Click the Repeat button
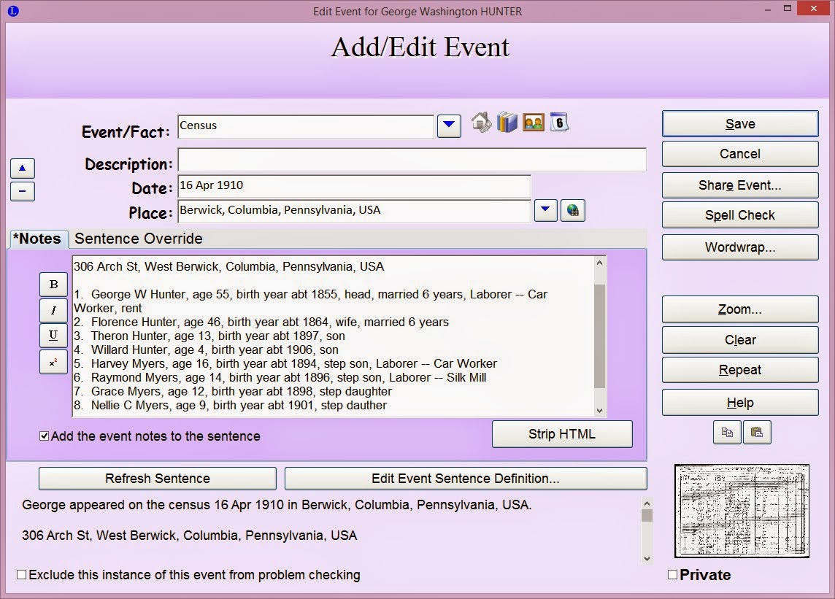Image resolution: width=835 pixels, height=599 pixels. point(740,370)
